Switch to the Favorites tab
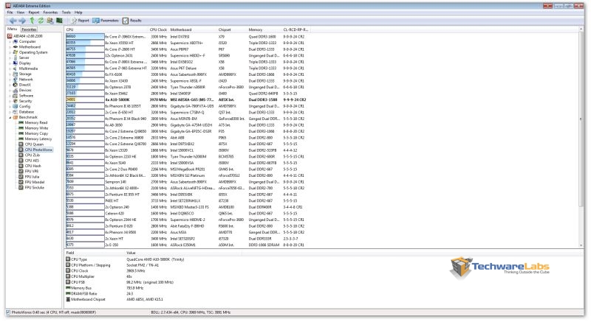The height and width of the screenshot is (322, 591). 29,29
